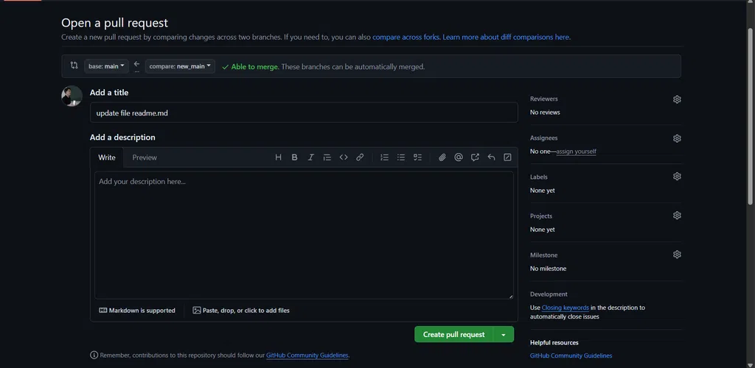Image resolution: width=755 pixels, height=368 pixels.
Task: Click the Reviewers heading
Action: [x=543, y=99]
